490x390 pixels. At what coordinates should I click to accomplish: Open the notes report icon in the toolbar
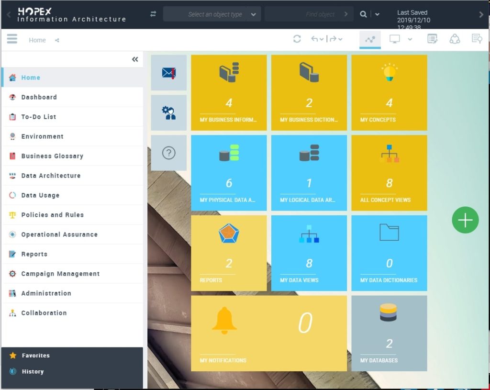tap(432, 39)
